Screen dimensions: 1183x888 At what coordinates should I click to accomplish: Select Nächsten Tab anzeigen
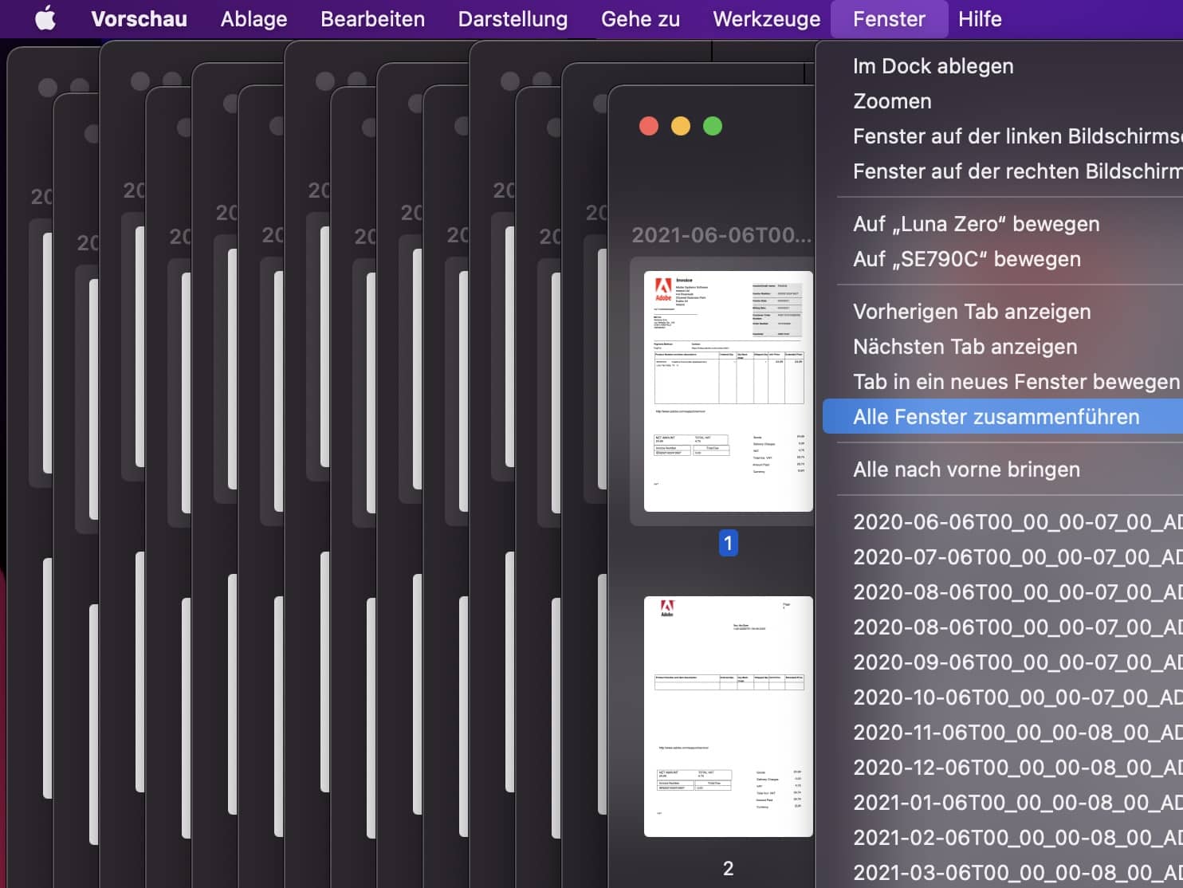(x=1003, y=347)
